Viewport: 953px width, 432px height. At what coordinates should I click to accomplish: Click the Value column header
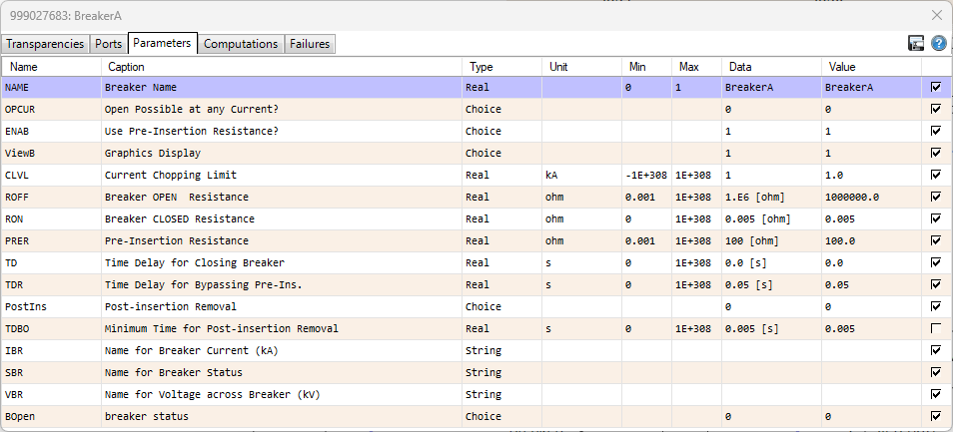tap(871, 67)
